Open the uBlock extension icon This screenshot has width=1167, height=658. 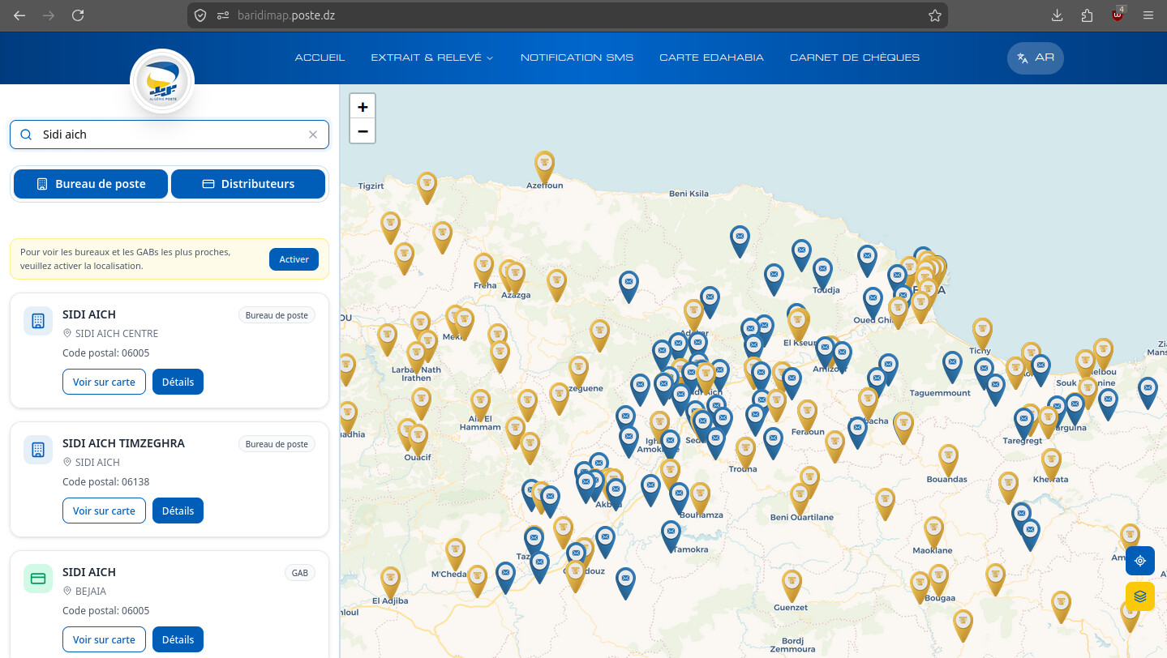click(x=1118, y=15)
